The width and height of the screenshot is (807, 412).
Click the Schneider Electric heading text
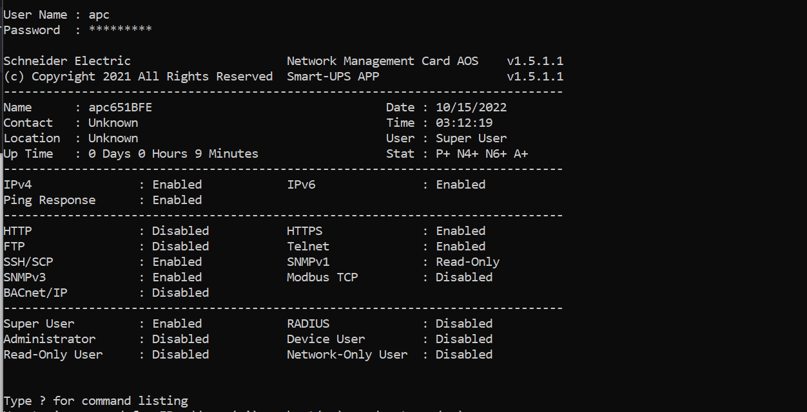tap(67, 61)
